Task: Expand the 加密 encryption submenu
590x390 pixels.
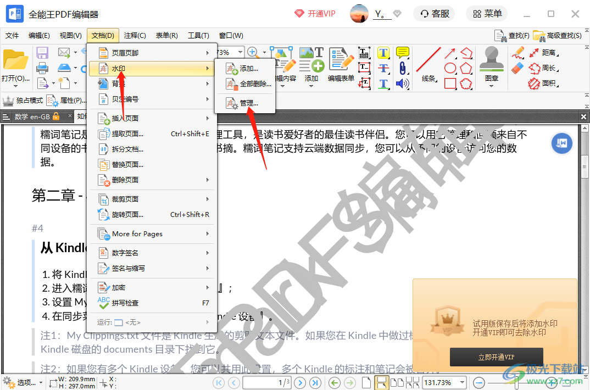Action: (152, 287)
